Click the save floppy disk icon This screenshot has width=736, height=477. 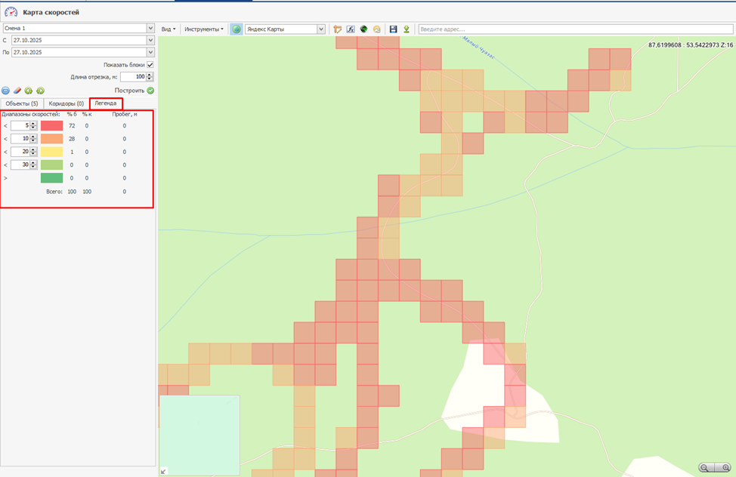pyautogui.click(x=393, y=29)
